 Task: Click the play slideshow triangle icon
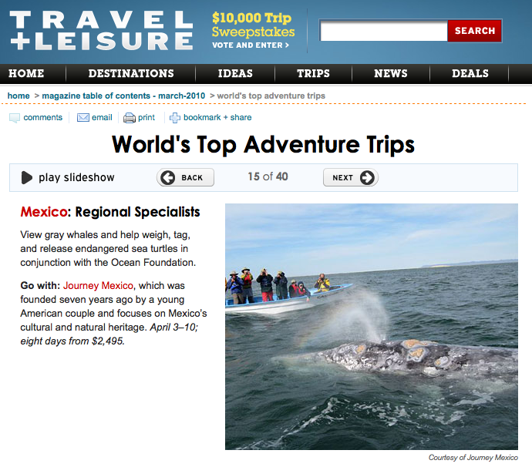[x=26, y=177]
